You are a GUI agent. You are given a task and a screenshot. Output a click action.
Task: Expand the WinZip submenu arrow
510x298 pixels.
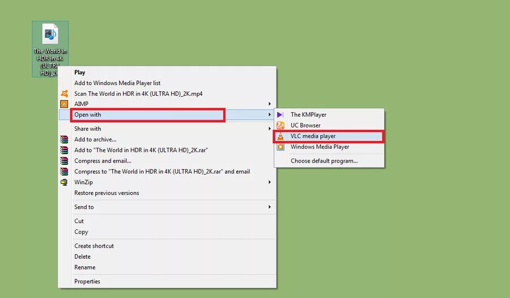point(269,182)
